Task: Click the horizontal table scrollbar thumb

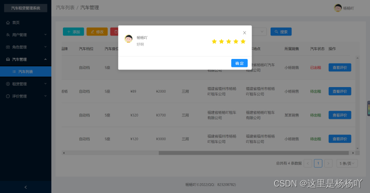Action: click(253, 153)
